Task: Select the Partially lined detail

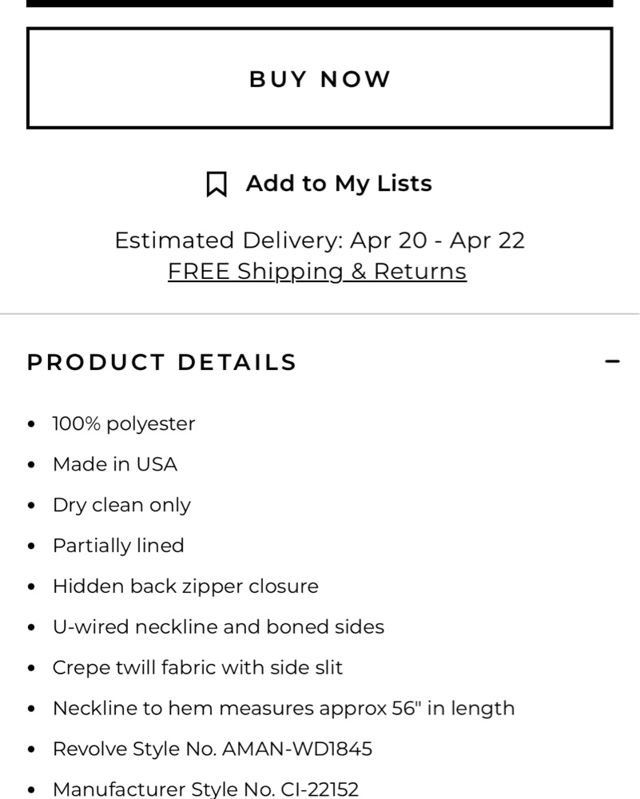Action: 118,546
